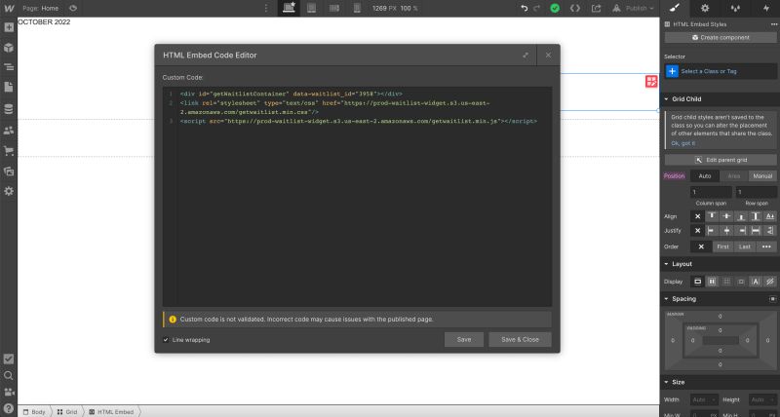
Task: Open the Audit checkmark panel
Action: 9,359
